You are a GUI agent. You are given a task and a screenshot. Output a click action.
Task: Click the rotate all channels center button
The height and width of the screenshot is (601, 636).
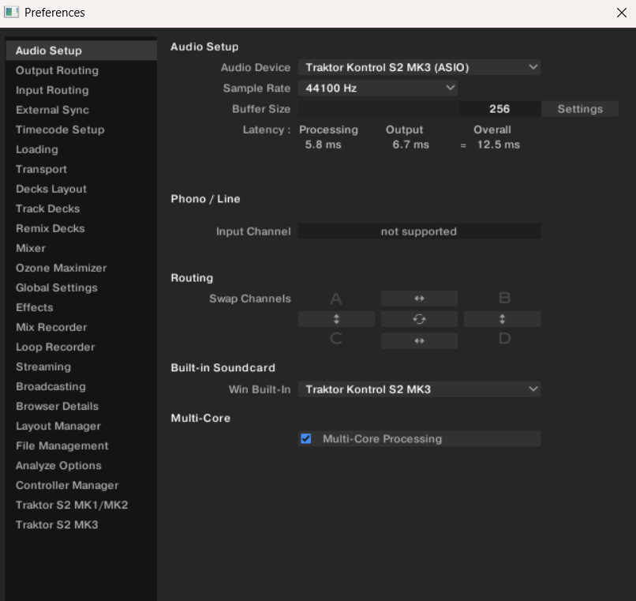419,319
